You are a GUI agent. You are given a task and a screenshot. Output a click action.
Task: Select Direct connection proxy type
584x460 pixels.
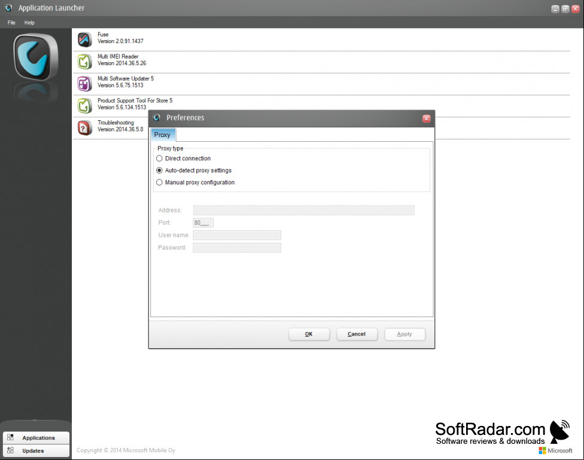[184, 159]
